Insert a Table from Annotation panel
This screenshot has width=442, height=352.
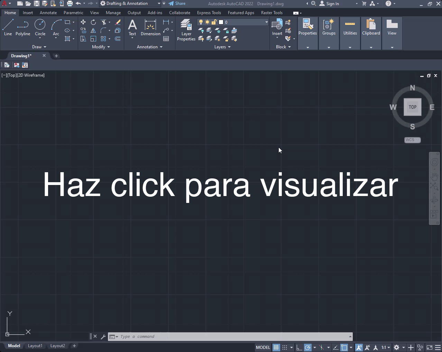(166, 39)
